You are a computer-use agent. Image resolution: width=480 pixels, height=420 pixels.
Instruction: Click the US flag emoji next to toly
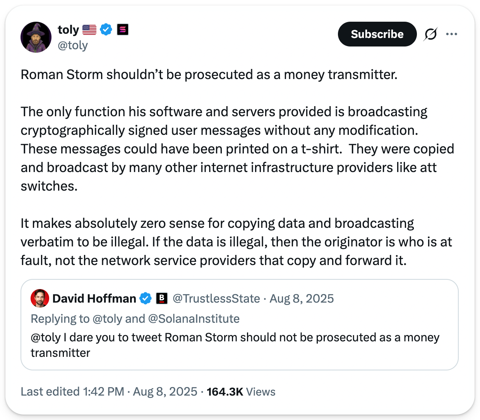(89, 29)
